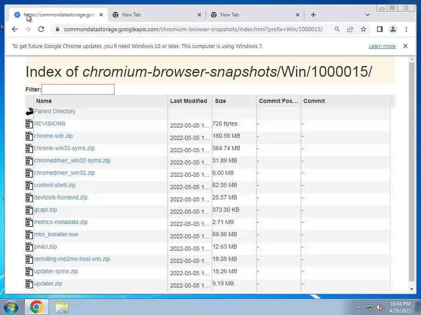Image resolution: width=421 pixels, height=315 pixels.
Task: Click the forward navigation arrow
Action: click(28, 29)
